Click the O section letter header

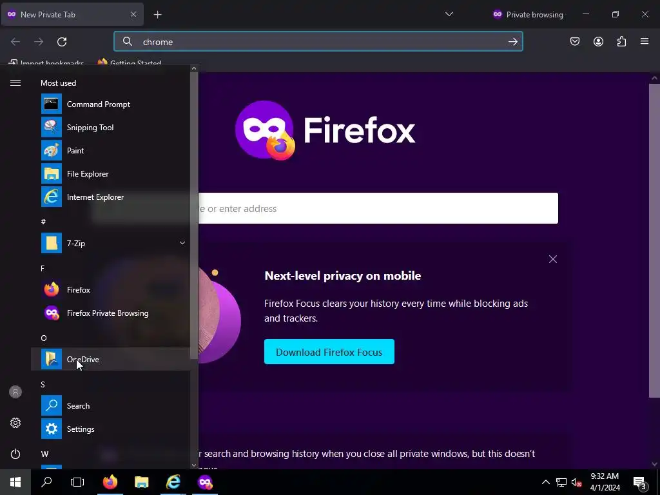43,338
